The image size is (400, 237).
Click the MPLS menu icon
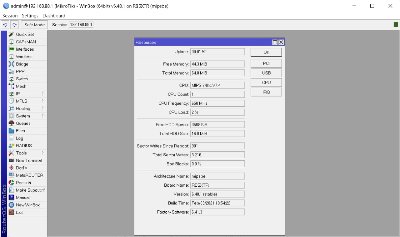(x=11, y=101)
